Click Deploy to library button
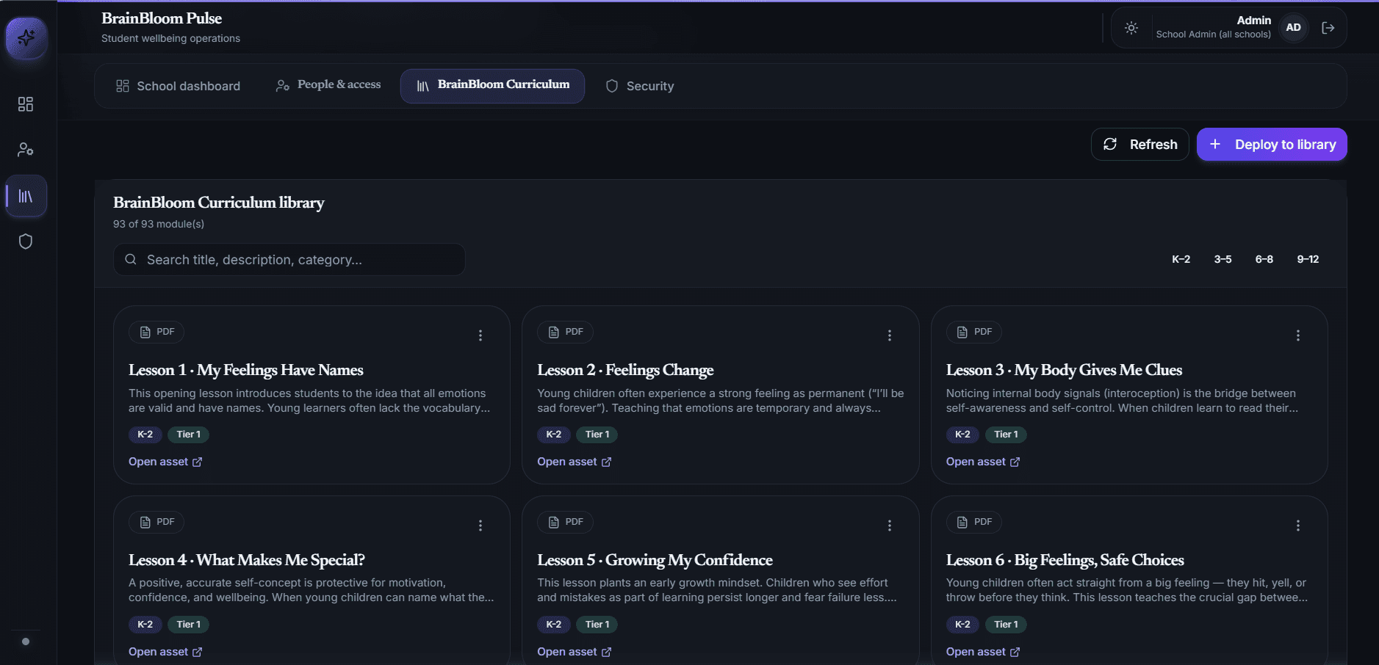 [1272, 145]
